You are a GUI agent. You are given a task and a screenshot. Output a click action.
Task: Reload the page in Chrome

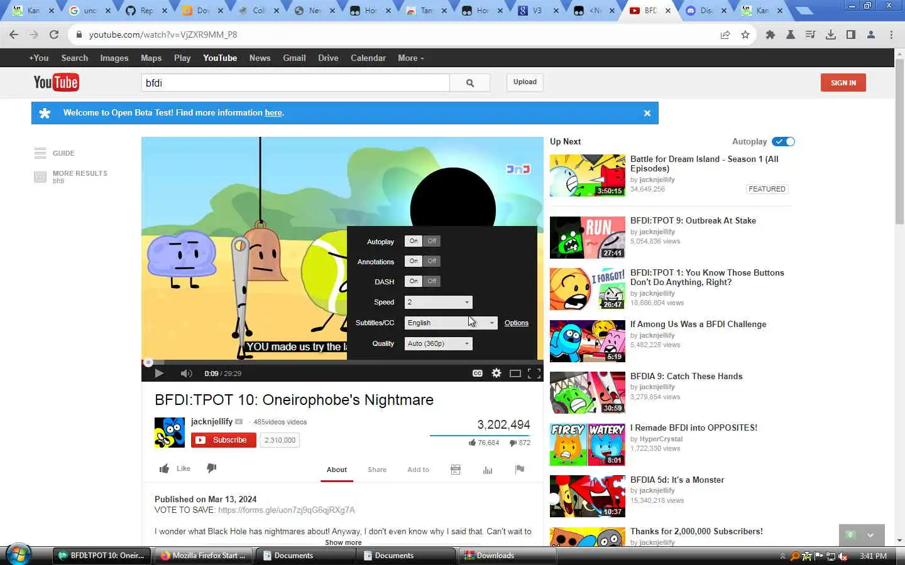click(x=54, y=35)
